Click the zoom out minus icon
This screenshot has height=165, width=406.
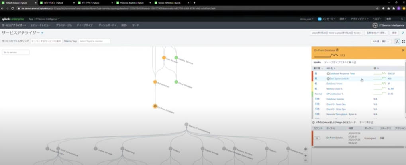click(x=306, y=160)
